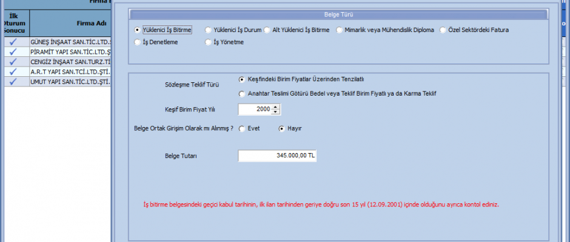This screenshot has height=242, width=570.
Task: Select Mimarlık veya Mühendislik Diploma radio button
Action: click(340, 30)
